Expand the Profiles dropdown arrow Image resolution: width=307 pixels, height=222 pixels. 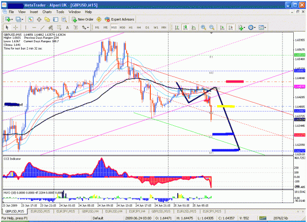pyautogui.click(x=22, y=20)
